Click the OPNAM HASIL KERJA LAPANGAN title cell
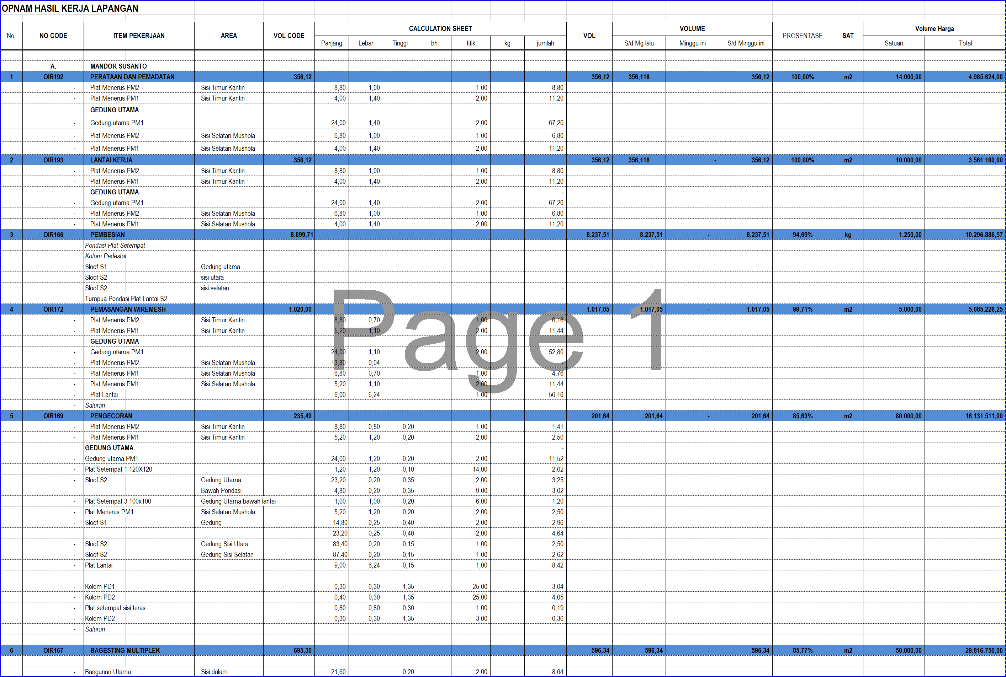The width and height of the screenshot is (1006, 677). pos(70,9)
